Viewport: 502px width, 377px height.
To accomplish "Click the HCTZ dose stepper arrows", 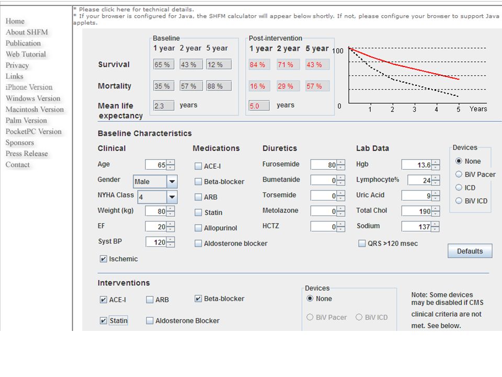I will click(341, 227).
